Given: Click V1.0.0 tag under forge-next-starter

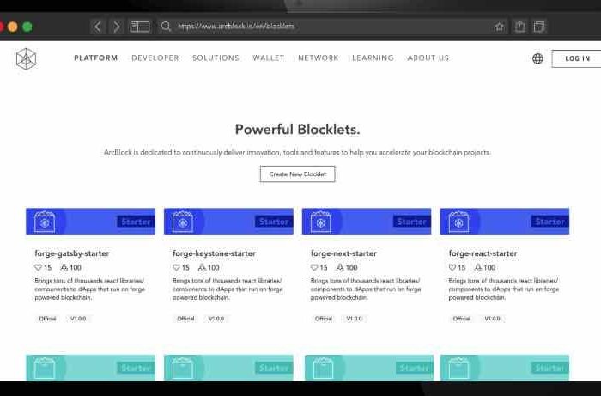Looking at the screenshot, I should 354,319.
